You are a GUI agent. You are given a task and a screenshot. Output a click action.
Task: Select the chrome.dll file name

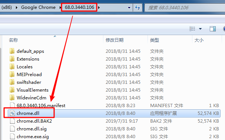(x=28, y=113)
